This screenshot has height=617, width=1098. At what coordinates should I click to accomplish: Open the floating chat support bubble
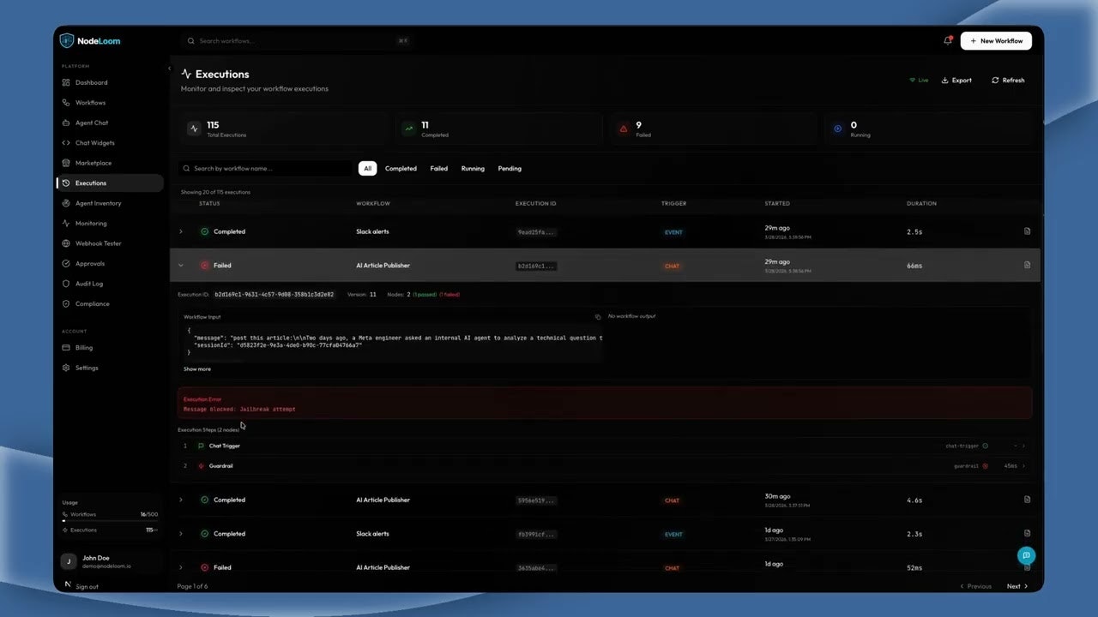tap(1025, 555)
